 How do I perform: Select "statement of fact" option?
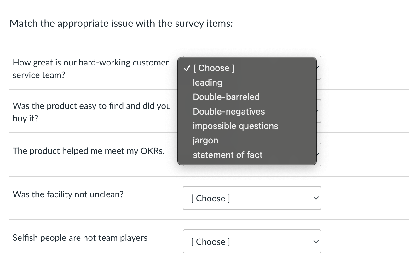pos(228,155)
